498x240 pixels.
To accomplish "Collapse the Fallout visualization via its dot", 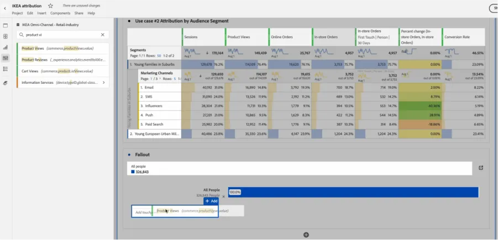I will (x=129, y=154).
